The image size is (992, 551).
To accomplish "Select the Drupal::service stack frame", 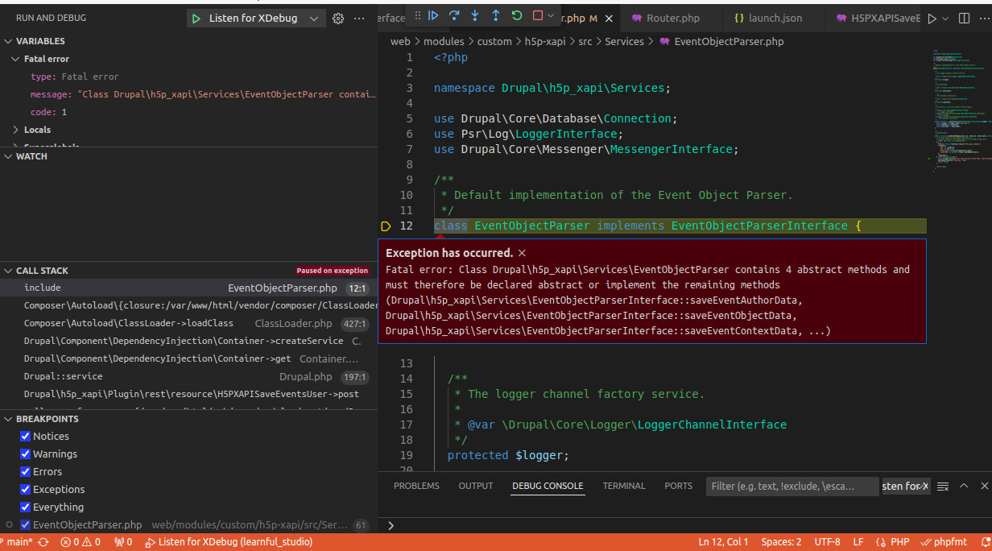I will [188, 376].
